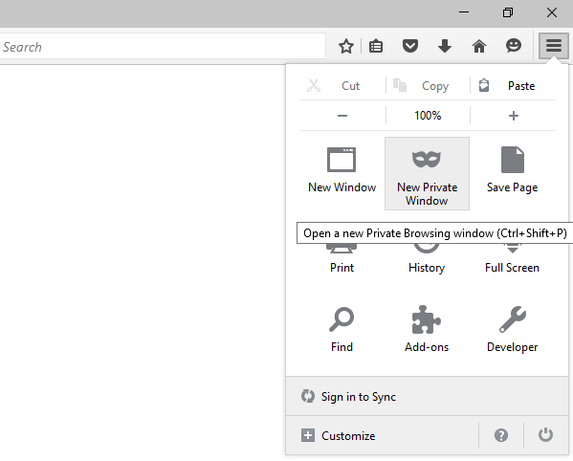Open a New Window from menu
Screen dimensions: 573x461
click(x=342, y=173)
